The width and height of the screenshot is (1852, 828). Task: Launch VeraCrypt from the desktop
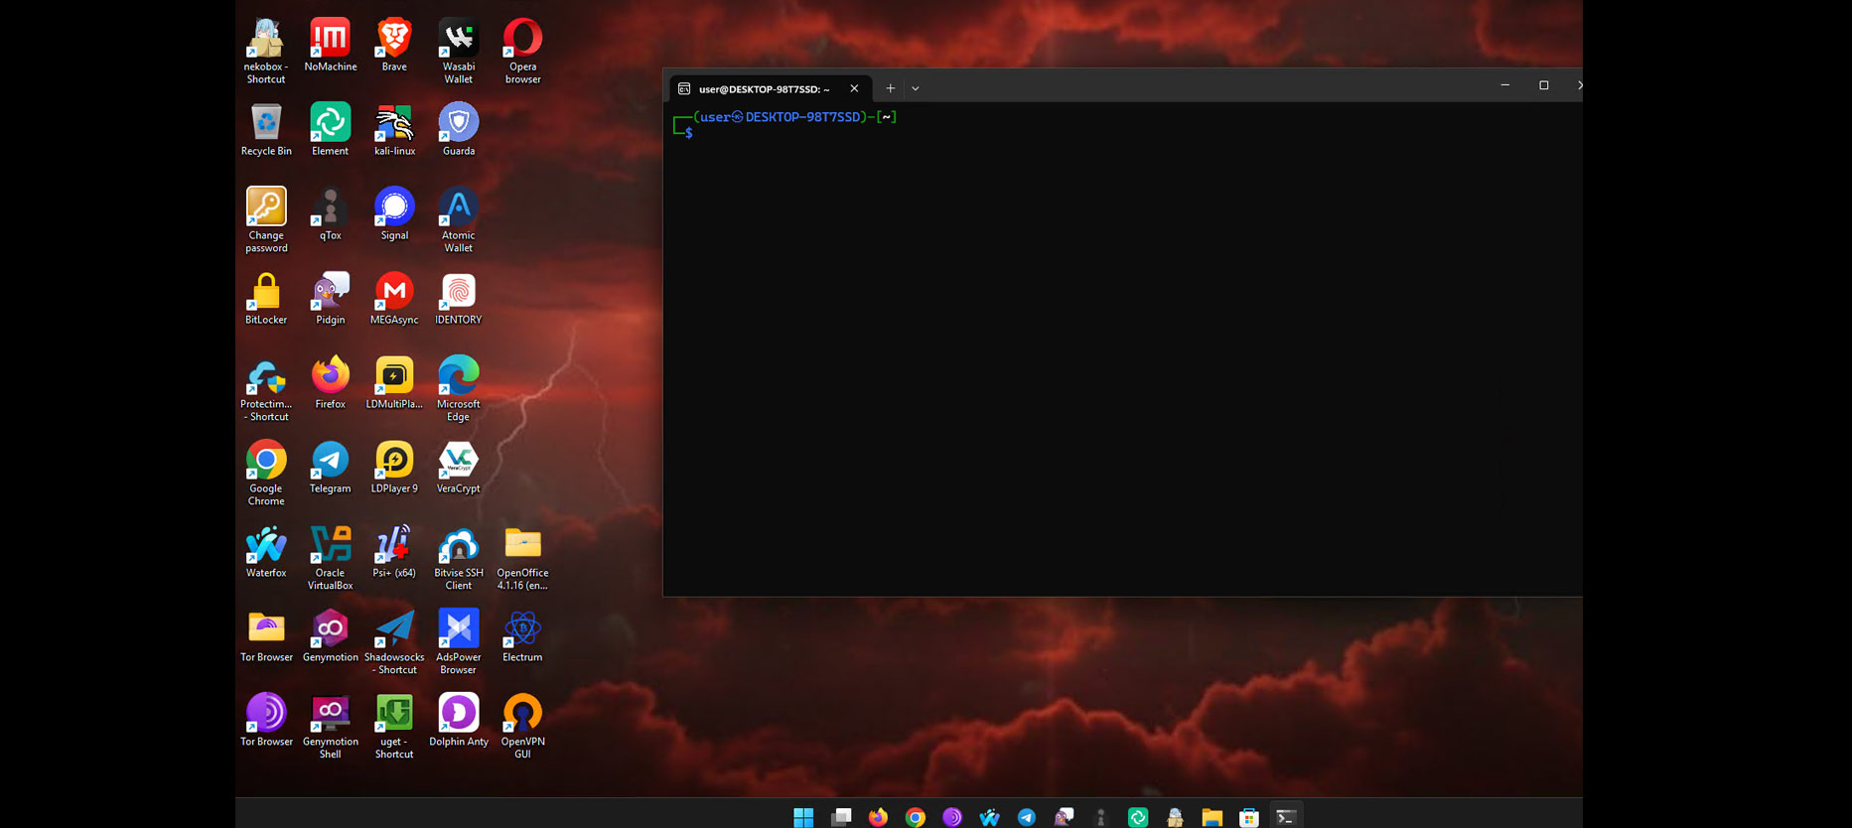coord(458,468)
